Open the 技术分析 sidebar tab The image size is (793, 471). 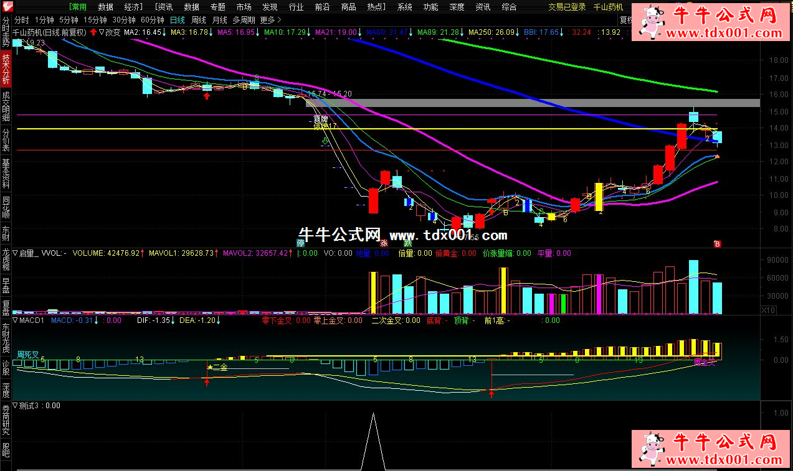point(6,68)
